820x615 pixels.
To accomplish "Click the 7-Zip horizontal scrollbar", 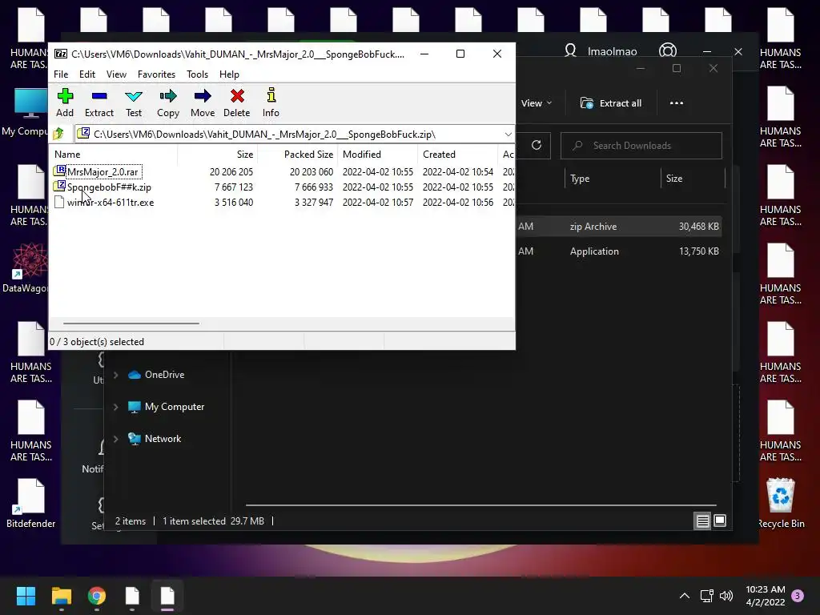I will click(x=131, y=324).
